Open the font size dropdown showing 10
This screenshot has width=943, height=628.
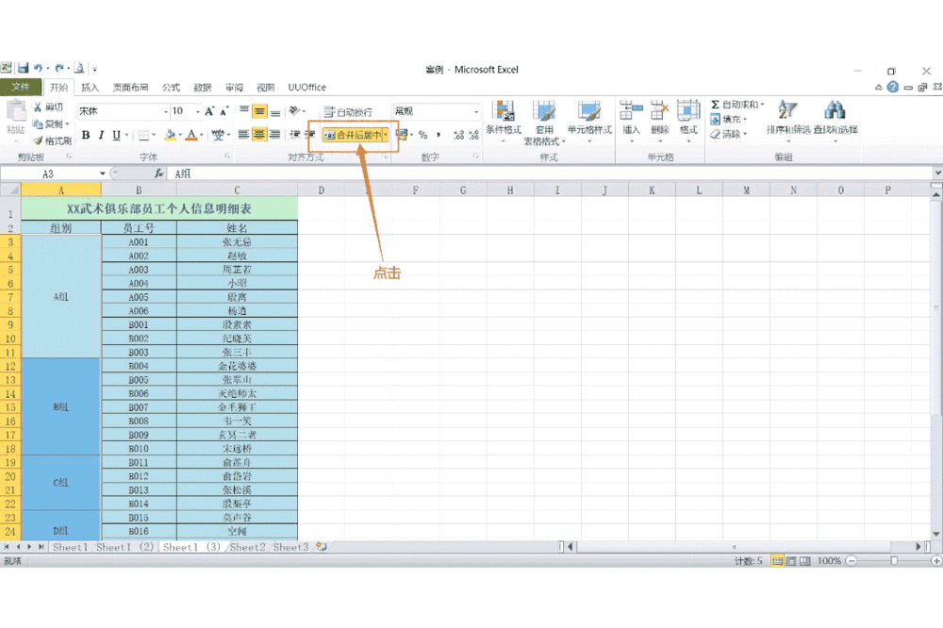197,111
